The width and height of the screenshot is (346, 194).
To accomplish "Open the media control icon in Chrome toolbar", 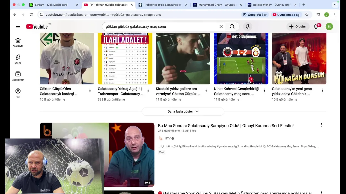I will click(x=318, y=15).
